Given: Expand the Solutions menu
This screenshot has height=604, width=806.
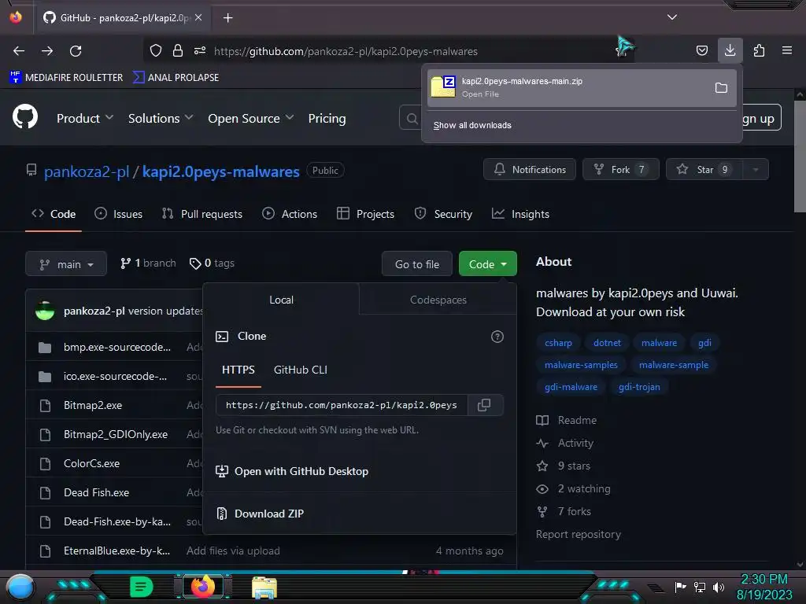Looking at the screenshot, I should pos(161,118).
